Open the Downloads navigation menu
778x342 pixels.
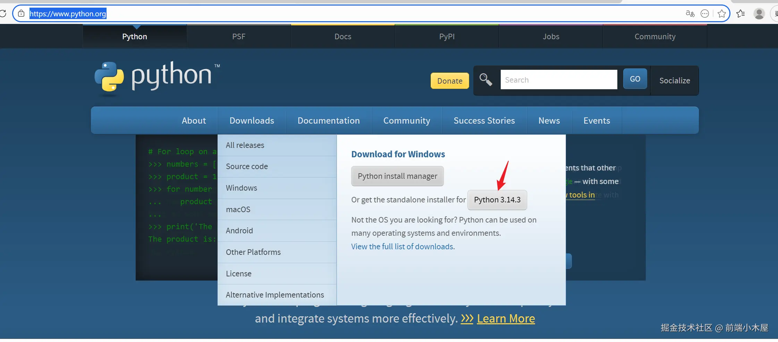(252, 120)
